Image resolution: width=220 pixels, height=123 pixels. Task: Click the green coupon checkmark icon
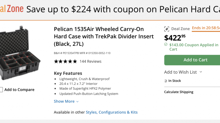[x=166, y=45]
